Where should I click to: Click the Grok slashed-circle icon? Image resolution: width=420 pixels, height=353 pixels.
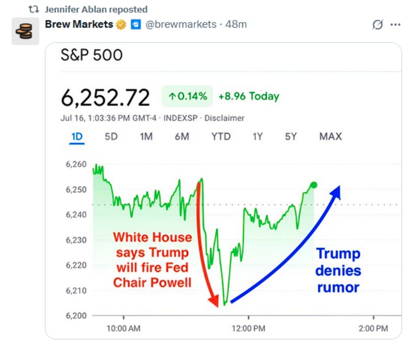coord(378,25)
